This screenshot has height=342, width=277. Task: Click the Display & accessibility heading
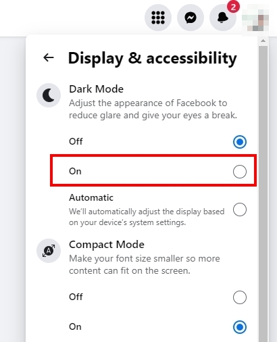153,58
